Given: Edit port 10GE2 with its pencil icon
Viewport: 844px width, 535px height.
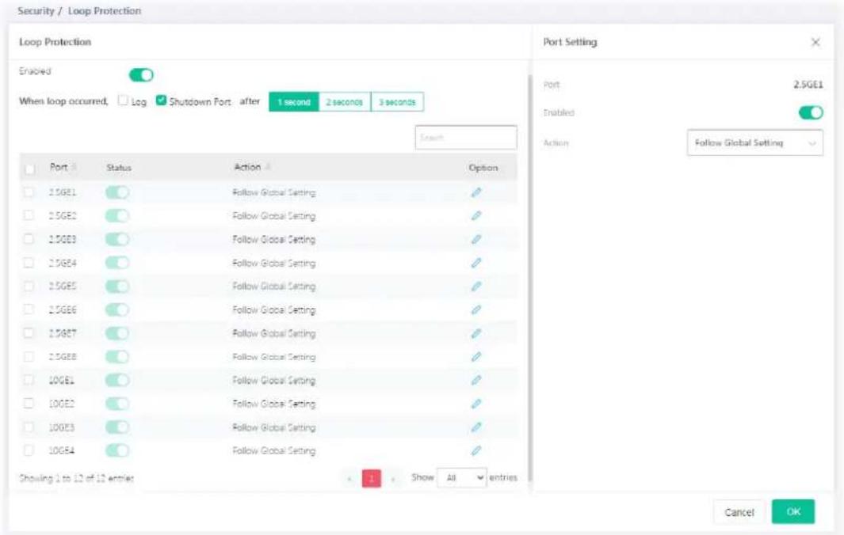Looking at the screenshot, I should [475, 404].
